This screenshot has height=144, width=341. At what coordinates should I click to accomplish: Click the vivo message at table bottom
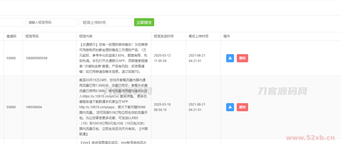(113, 142)
